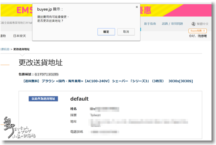Open the 繁體中文 language selector

(202, 24)
